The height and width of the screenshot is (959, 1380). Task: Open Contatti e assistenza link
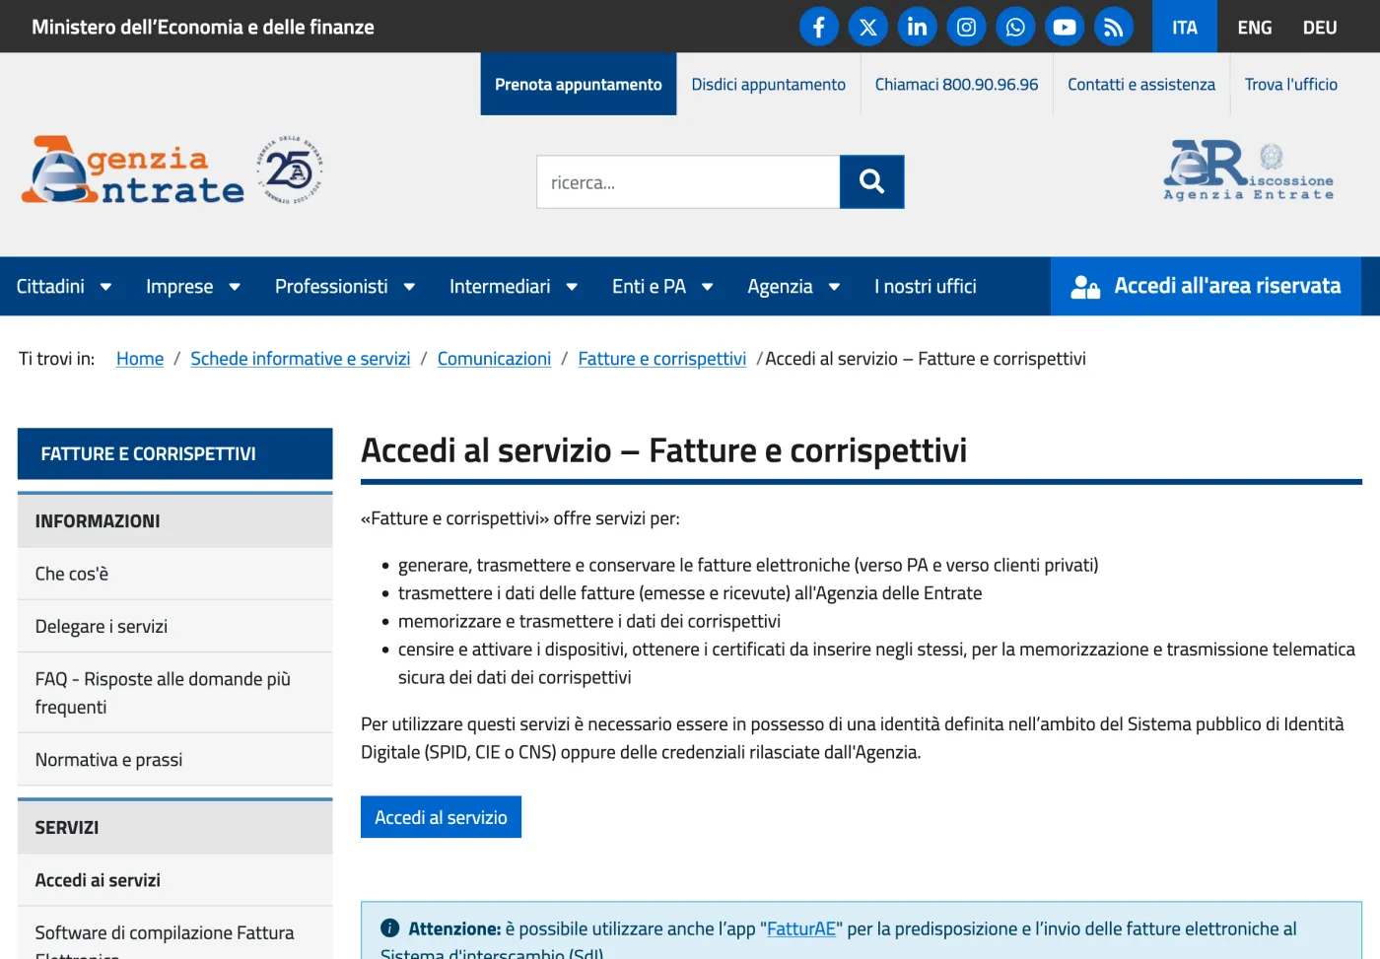coord(1141,85)
